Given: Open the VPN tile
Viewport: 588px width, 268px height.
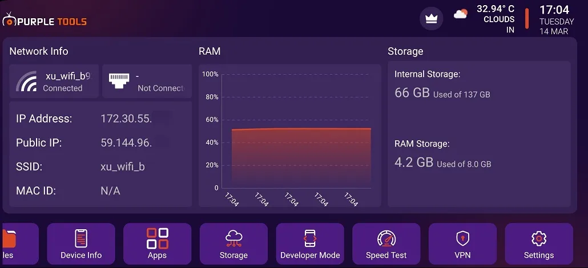Looking at the screenshot, I should [x=463, y=243].
